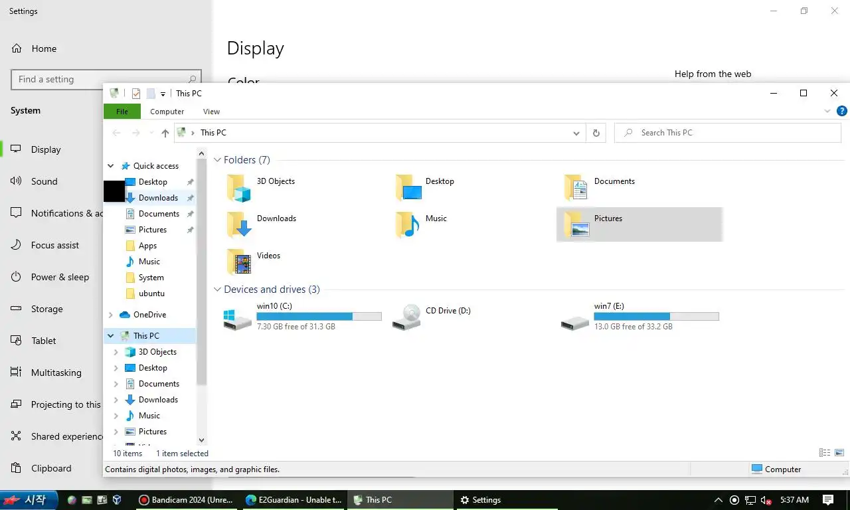The image size is (850, 510).
Task: Click the Properties quick access toolbar icon
Action: pyautogui.click(x=136, y=94)
